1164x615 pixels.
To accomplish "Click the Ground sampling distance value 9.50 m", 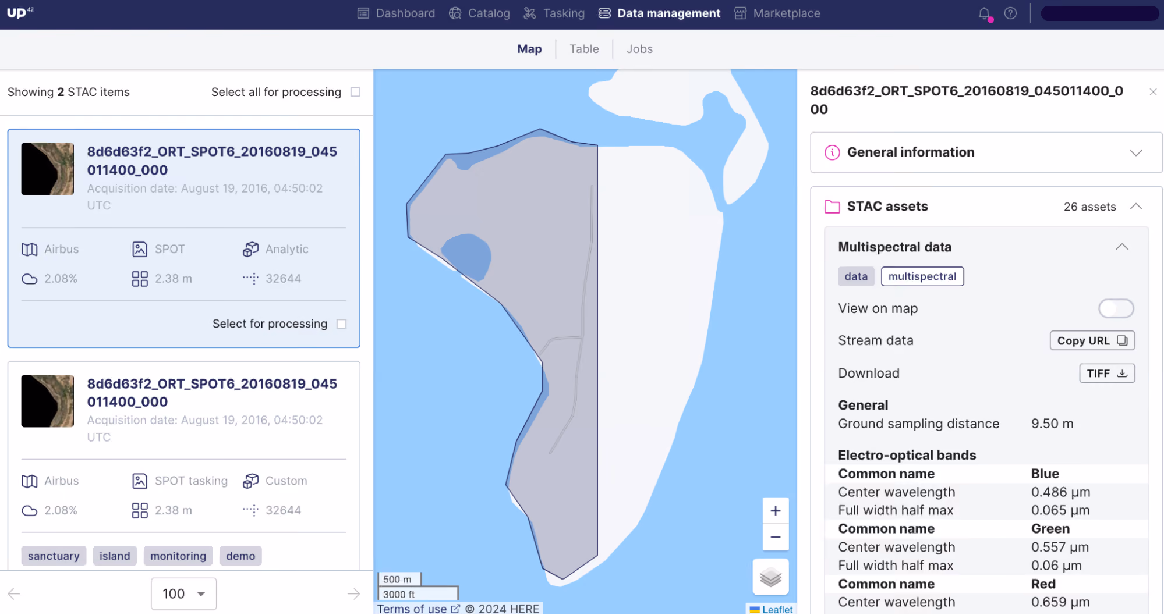I will coord(1052,424).
